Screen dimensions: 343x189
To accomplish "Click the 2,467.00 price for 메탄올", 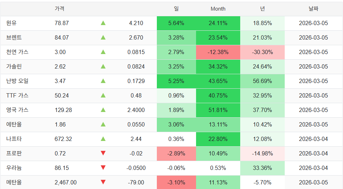I will coord(65,183).
